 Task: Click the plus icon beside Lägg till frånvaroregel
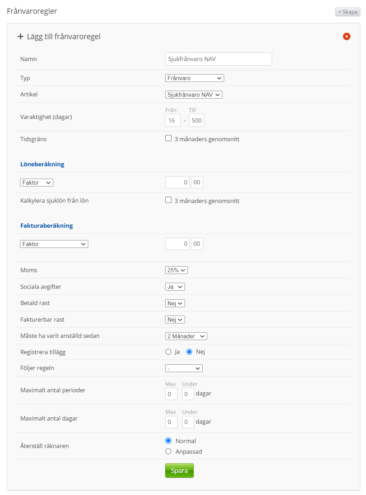[x=20, y=36]
